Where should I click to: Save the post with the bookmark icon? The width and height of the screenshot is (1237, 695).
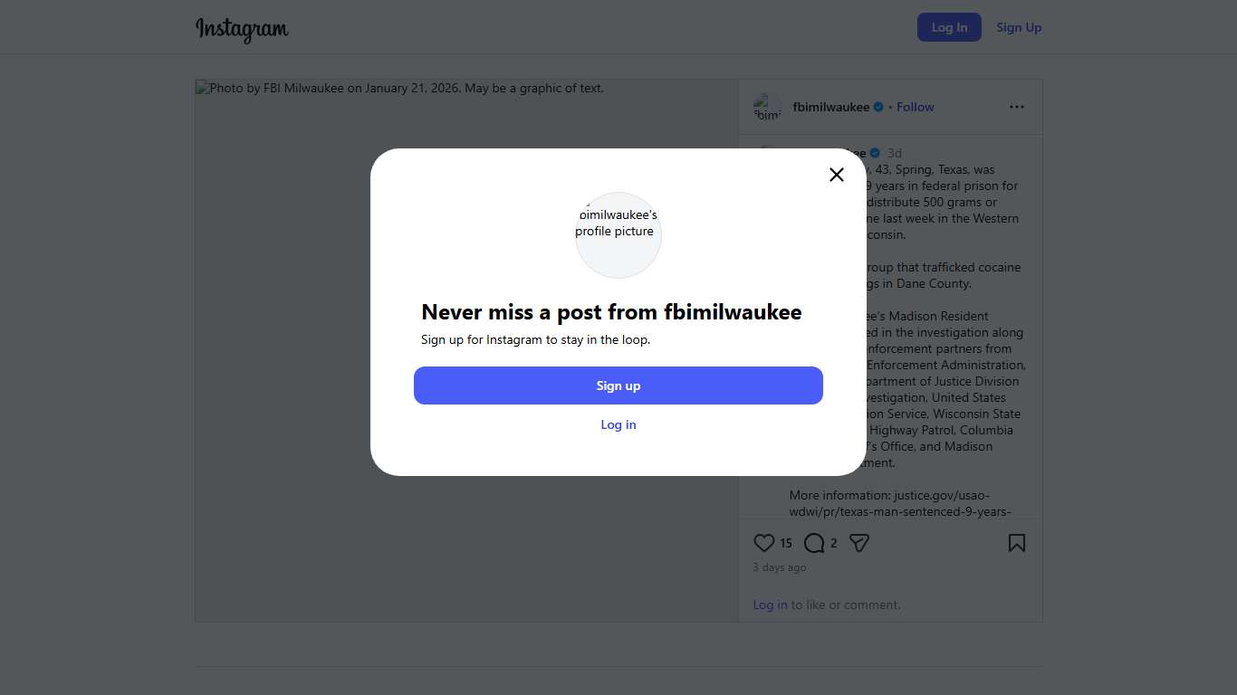pyautogui.click(x=1017, y=543)
